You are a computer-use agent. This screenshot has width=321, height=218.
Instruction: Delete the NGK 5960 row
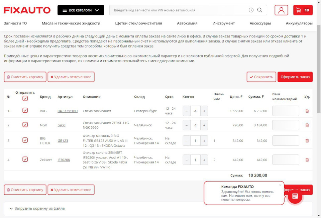307,125
